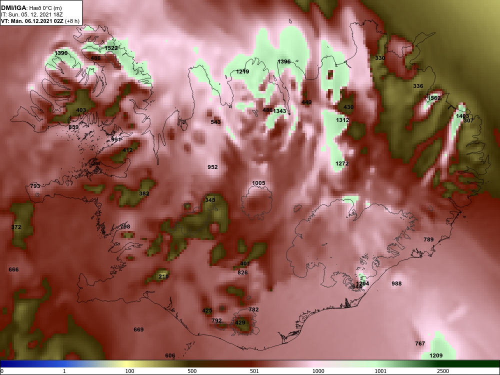Click the 826 value
Image resolution: width=500 pixels, height=375 pixels.
(242, 272)
